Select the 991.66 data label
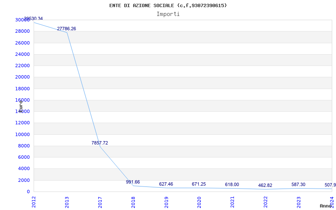 pyautogui.click(x=133, y=182)
